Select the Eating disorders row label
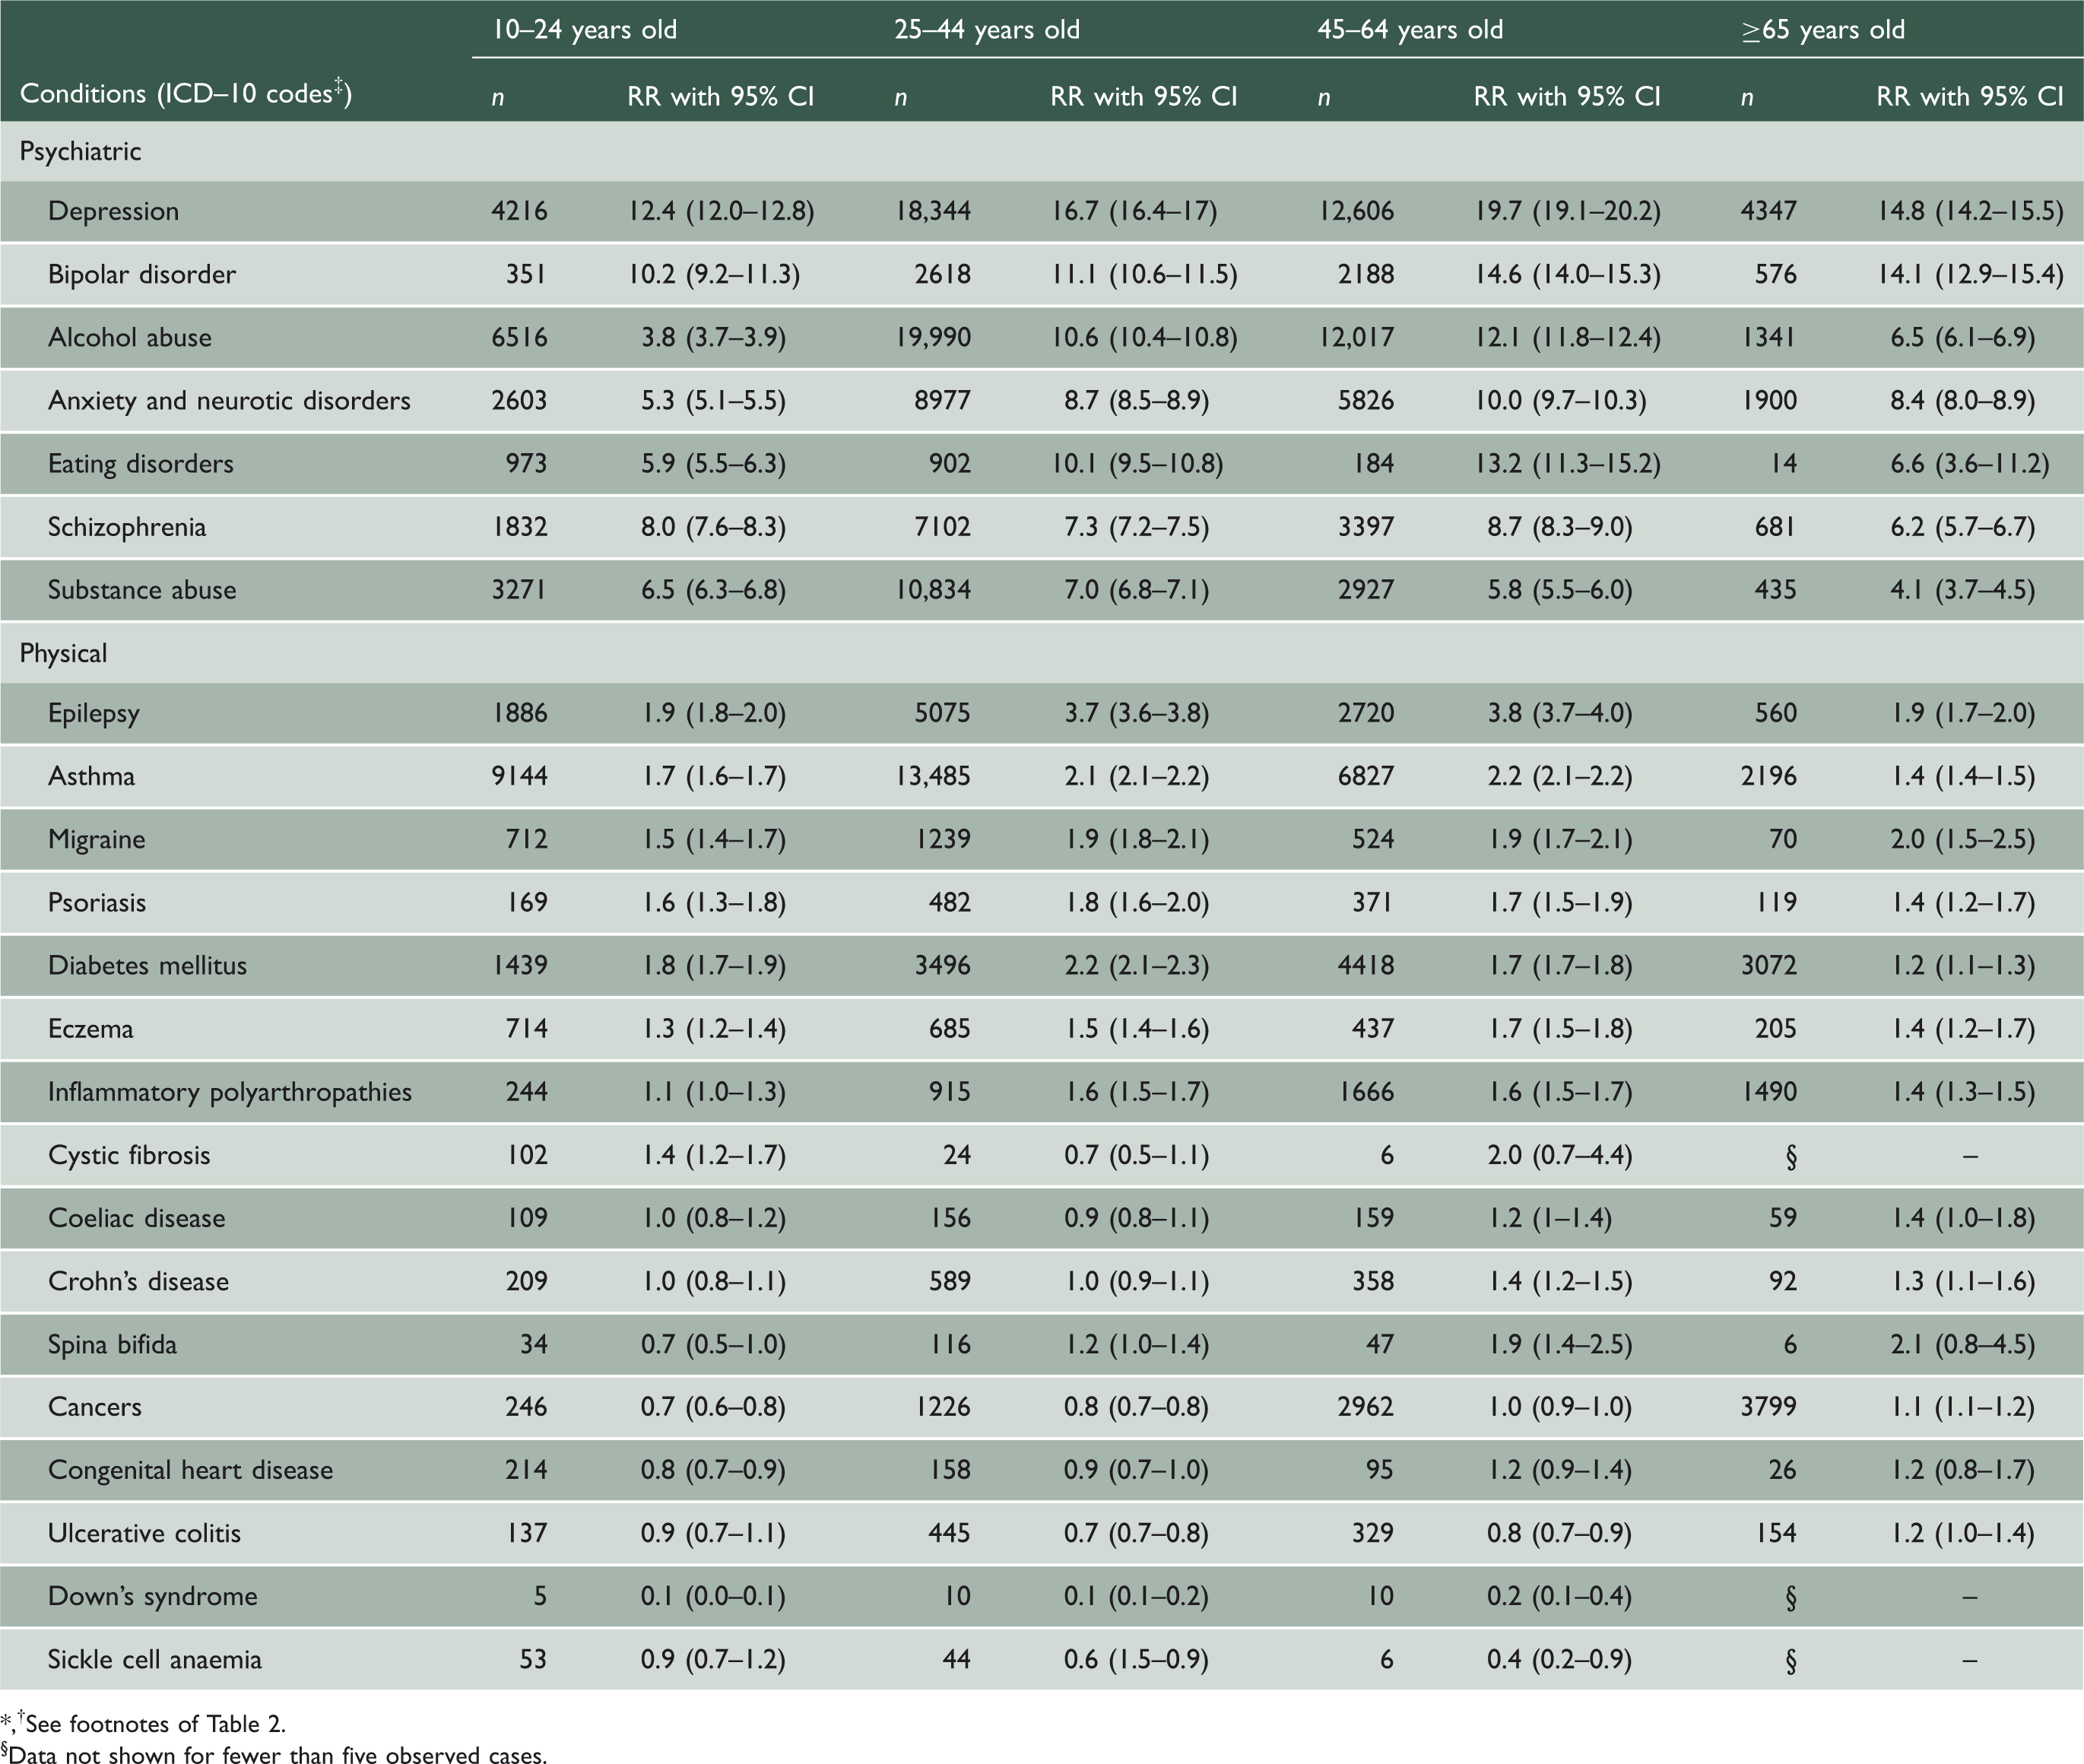The height and width of the screenshot is (1764, 2084). point(141,464)
